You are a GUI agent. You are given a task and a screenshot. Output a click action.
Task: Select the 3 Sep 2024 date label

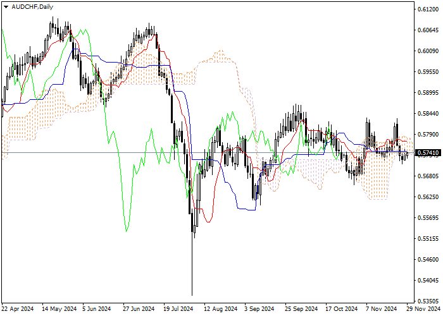coord(259,309)
